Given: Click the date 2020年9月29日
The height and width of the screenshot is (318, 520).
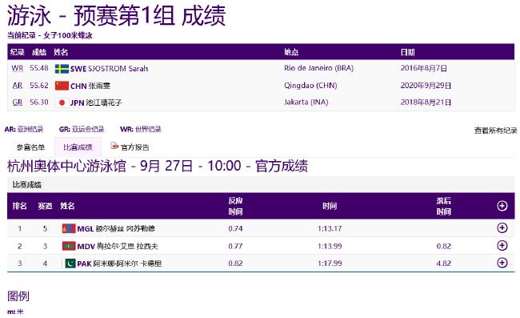Looking at the screenshot, I should pos(426,86).
